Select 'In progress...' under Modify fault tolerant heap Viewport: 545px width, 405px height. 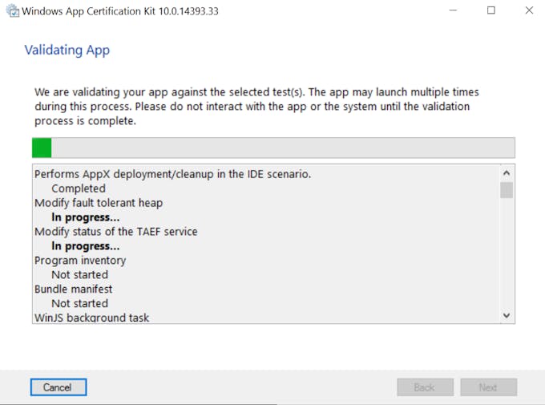86,217
